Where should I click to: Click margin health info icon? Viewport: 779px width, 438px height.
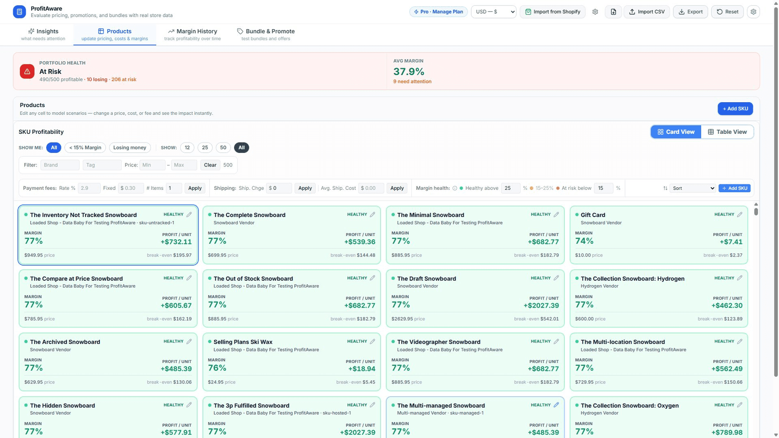[455, 188]
